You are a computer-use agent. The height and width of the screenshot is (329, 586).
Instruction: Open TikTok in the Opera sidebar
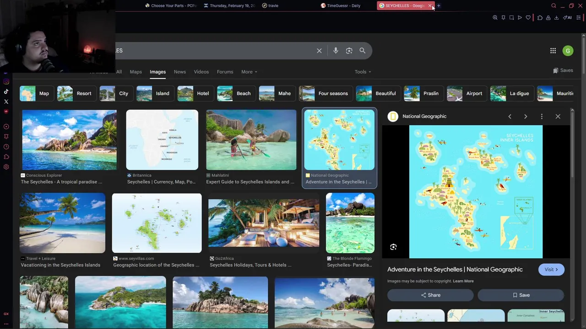coord(6,92)
